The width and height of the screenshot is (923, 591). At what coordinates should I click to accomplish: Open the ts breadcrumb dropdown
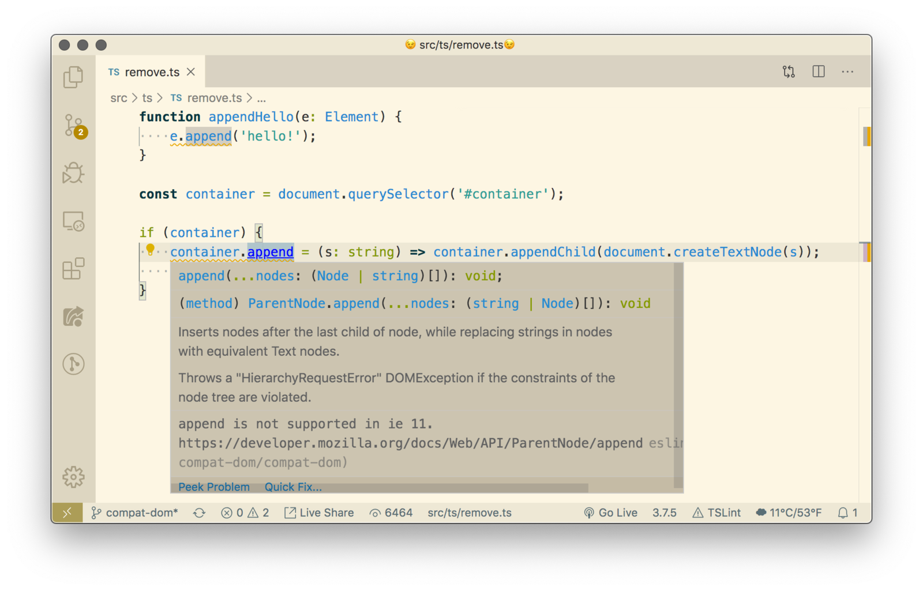(147, 98)
